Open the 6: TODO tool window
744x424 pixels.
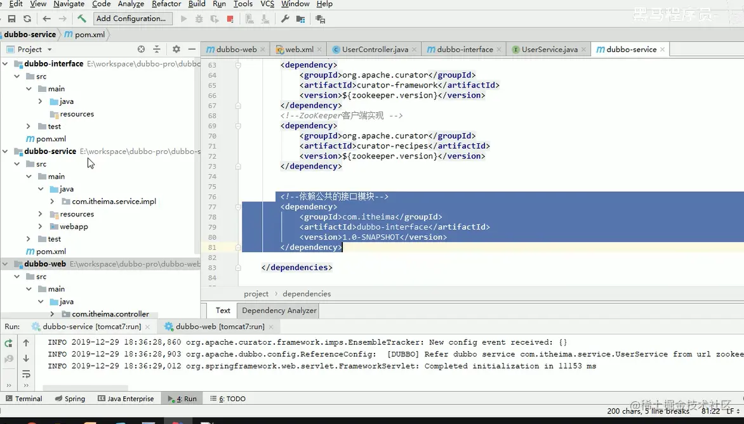pyautogui.click(x=228, y=399)
